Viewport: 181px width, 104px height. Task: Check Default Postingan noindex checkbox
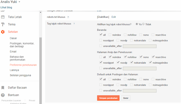click(110, 79)
